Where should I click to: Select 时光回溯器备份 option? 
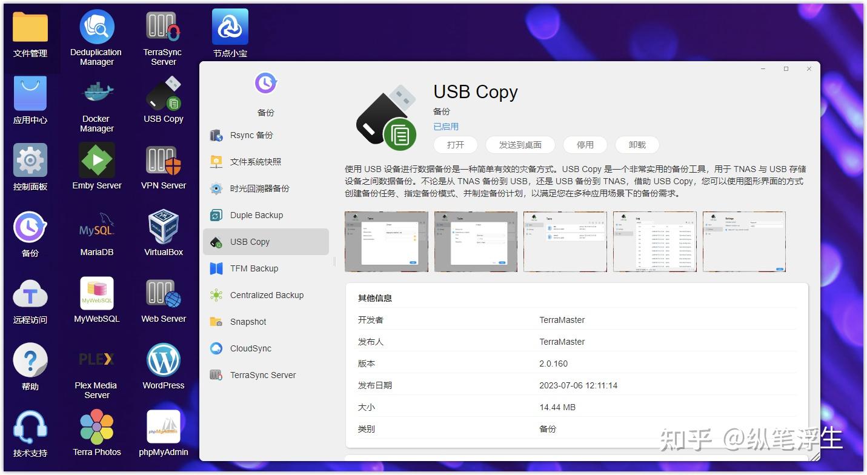coord(259,188)
